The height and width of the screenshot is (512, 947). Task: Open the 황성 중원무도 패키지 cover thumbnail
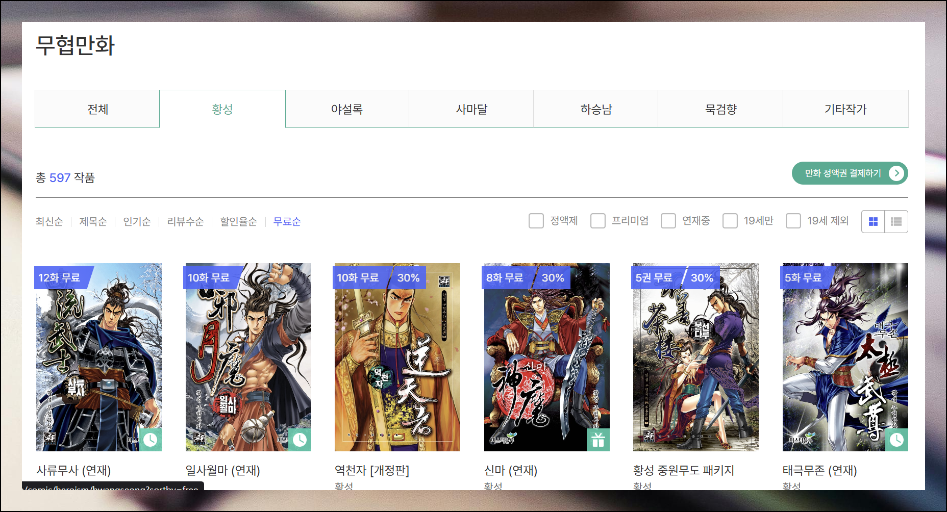click(695, 357)
